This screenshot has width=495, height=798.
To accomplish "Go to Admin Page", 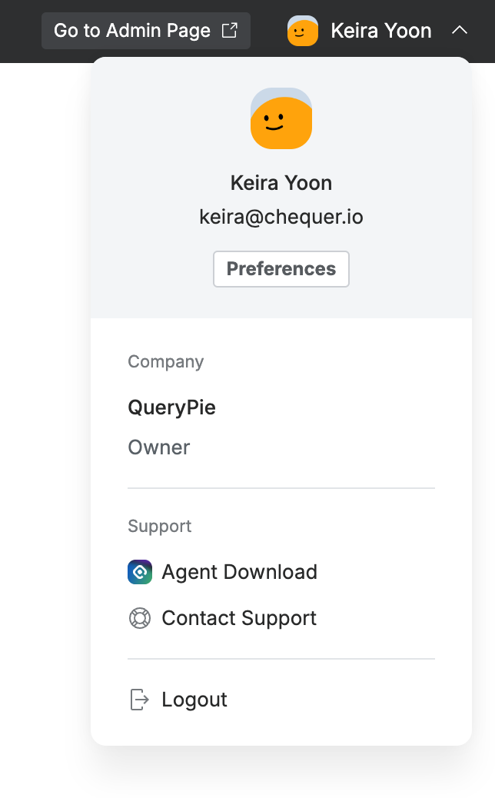I will click(132, 31).
